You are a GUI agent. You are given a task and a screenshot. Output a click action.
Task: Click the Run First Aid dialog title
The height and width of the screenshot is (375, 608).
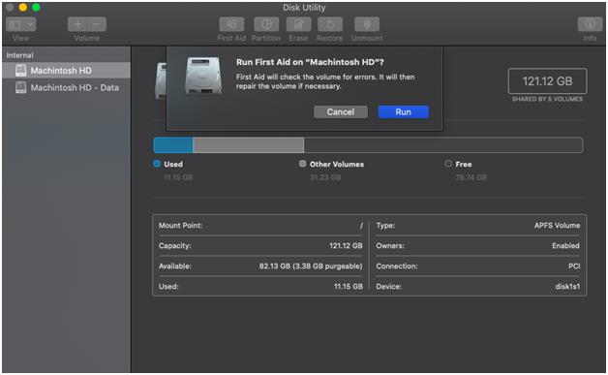point(310,62)
